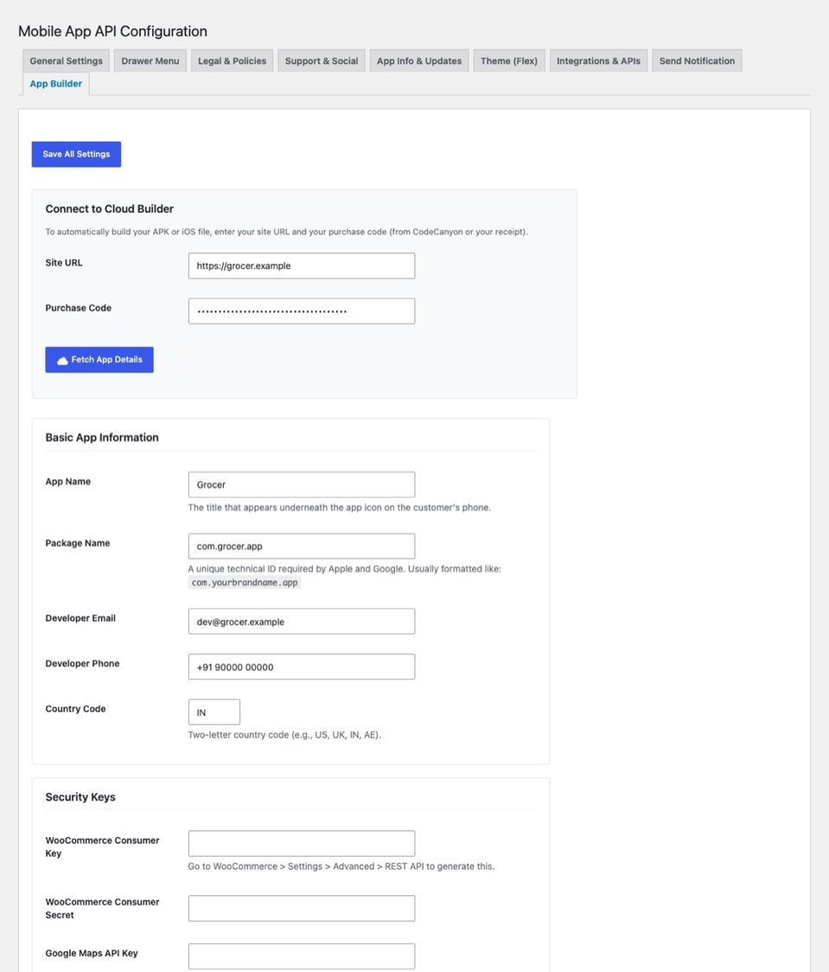Open the Integrations & APIs tab
This screenshot has width=829, height=972.
pos(598,61)
